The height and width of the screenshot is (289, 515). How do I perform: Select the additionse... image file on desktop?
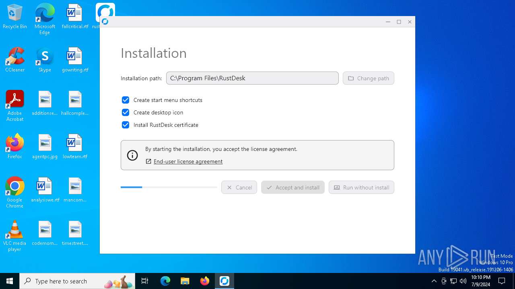pos(45,104)
